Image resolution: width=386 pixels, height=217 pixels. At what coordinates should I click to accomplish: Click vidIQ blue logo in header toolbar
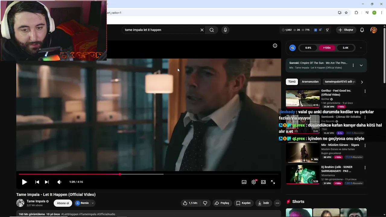(x=315, y=30)
